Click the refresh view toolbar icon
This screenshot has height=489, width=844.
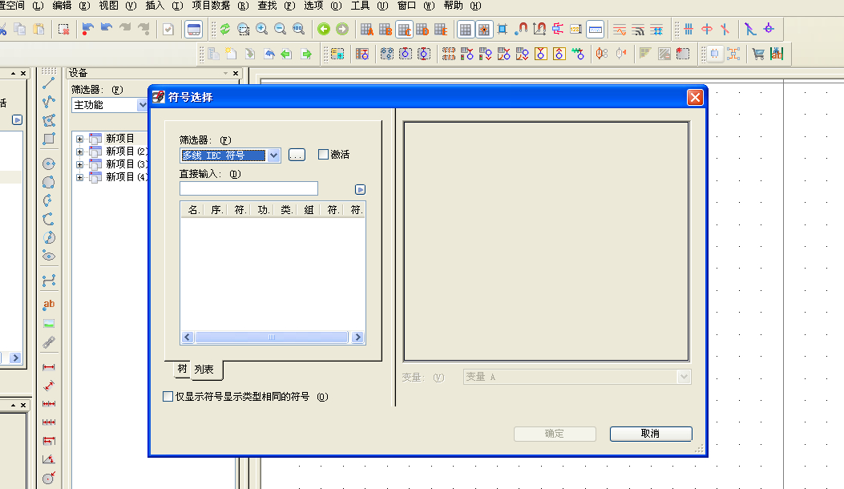point(225,29)
